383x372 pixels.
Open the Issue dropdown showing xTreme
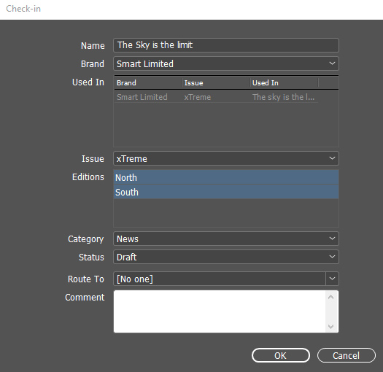click(226, 158)
